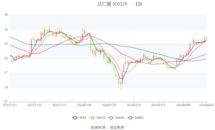
Task: Toggle the MA60 teal legend marker
Action: point(130,118)
